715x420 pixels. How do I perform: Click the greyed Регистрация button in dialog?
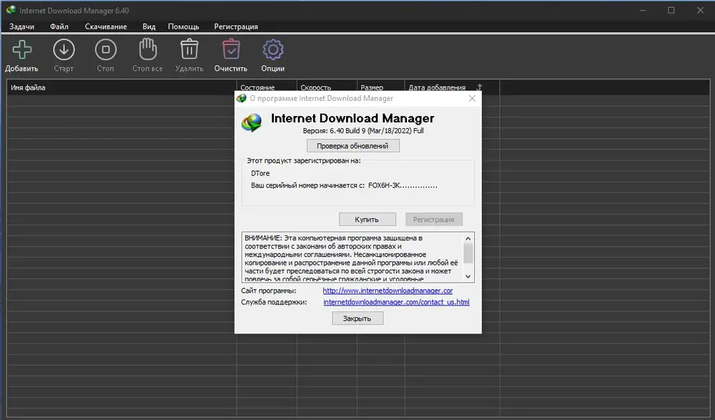pos(434,219)
